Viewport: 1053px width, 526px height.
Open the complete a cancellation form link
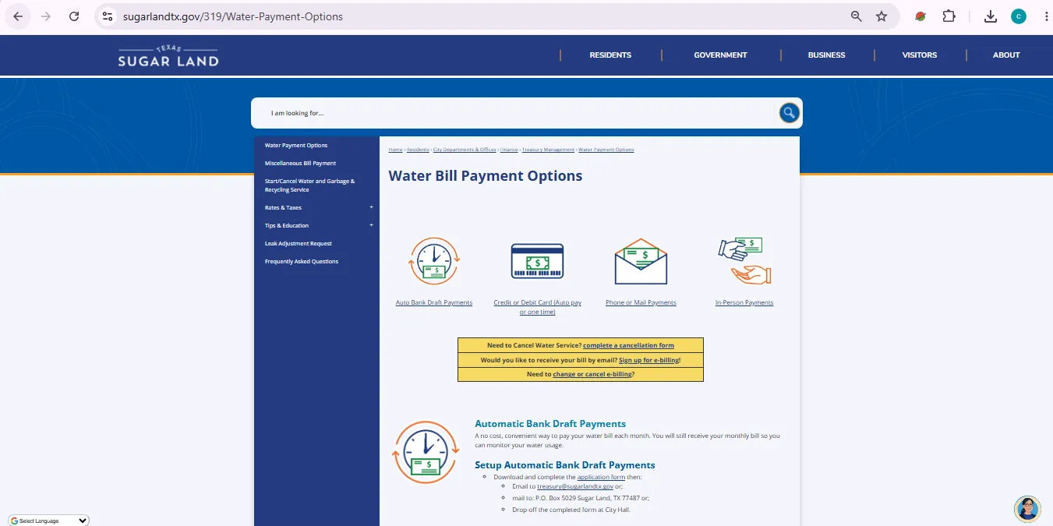(x=628, y=345)
